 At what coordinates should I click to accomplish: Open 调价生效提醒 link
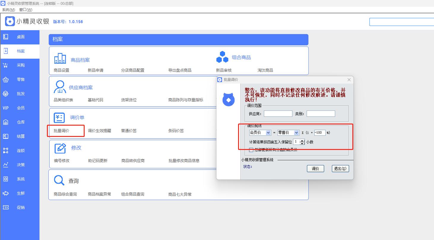pyautogui.click(x=99, y=131)
